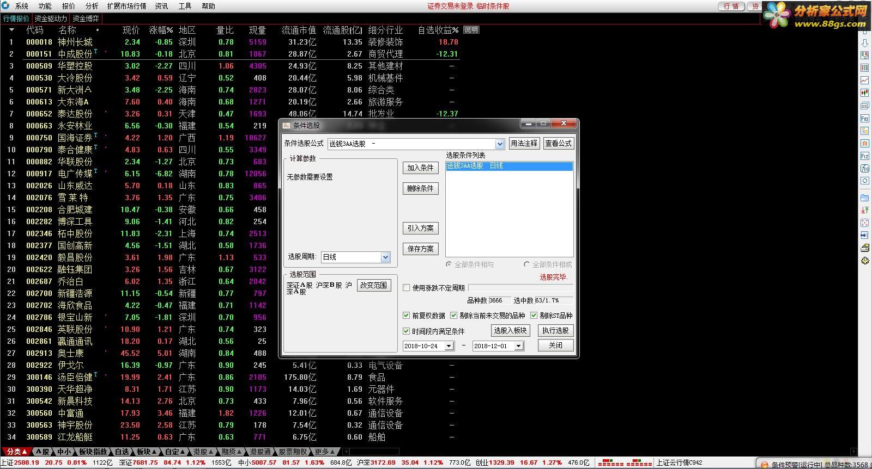Screen dimensions: 872x469
Task: Expand the 分类 bottom tab menu
Action: [x=16, y=452]
